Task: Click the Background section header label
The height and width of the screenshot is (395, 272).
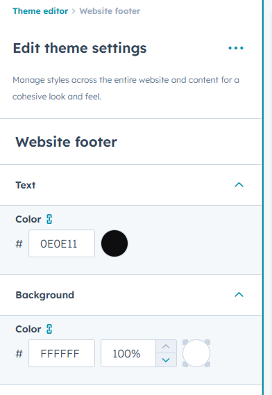Action: pos(44,295)
